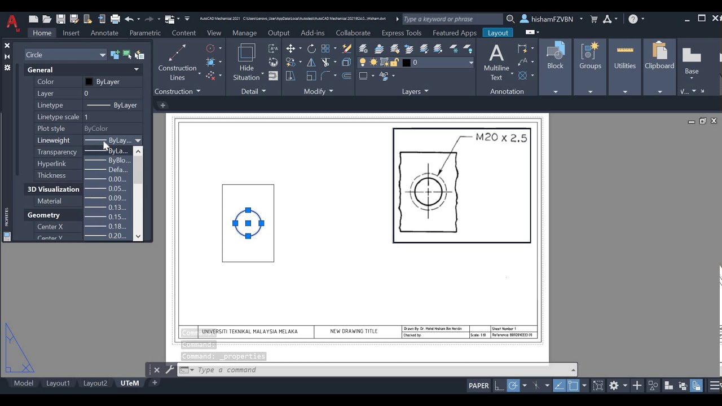
Task: Open the Model layout tab
Action: pyautogui.click(x=23, y=383)
